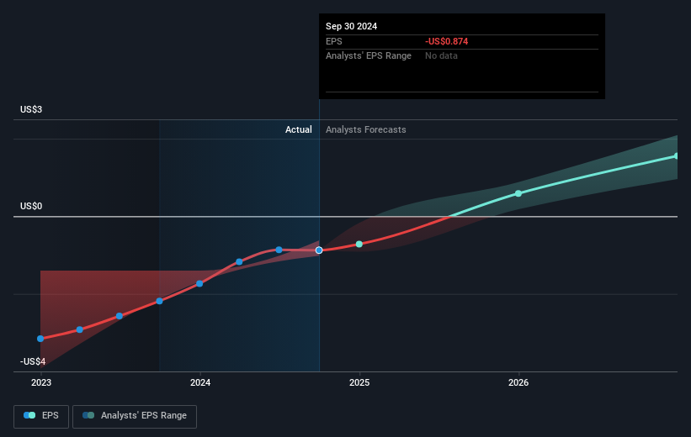Select the mid-2023 EPS data point
Viewport: 691px width, 437px height.
120,316
